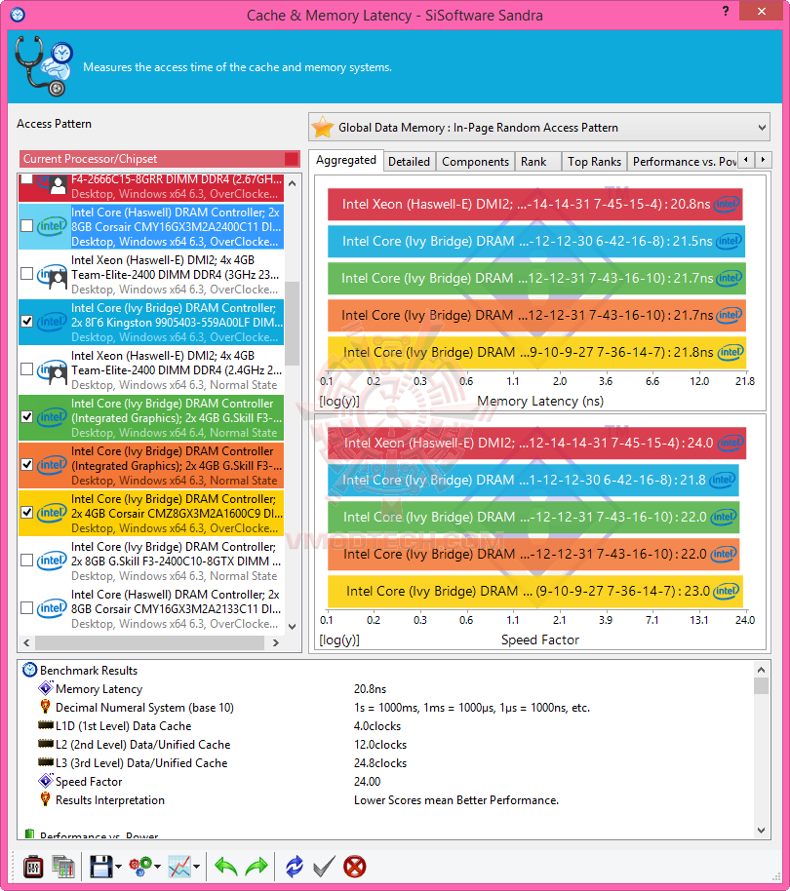Click the pin icon beside Decimal Numeral System
Screen dimensions: 790x891
(46, 707)
